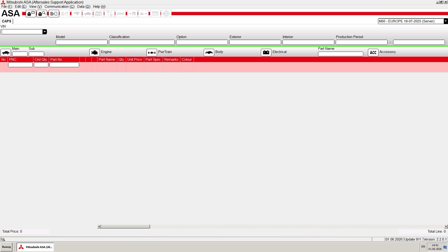The width and height of the screenshot is (448, 252).
Task: Click the document copy toolbar icon
Action: pyautogui.click(x=54, y=13)
